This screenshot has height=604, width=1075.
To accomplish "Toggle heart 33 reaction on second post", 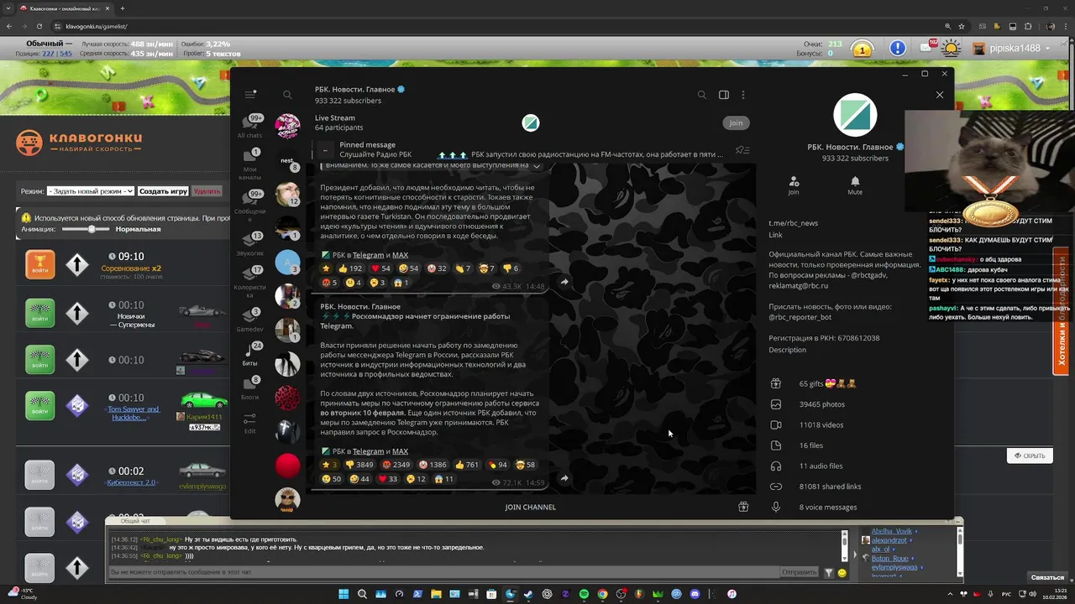I will pos(388,479).
